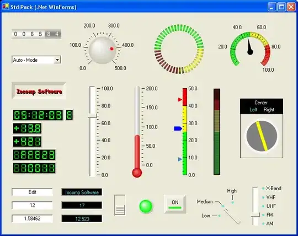Select the Right label on rotary switch
Screen dimensions: 298x236
tap(269, 110)
